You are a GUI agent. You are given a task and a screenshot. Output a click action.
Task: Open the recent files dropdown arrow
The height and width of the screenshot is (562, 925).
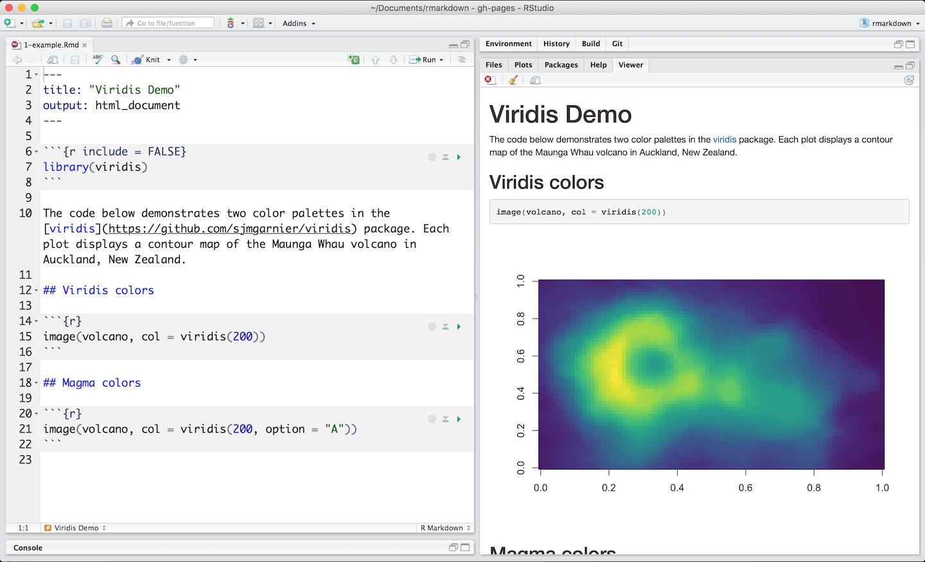51,24
